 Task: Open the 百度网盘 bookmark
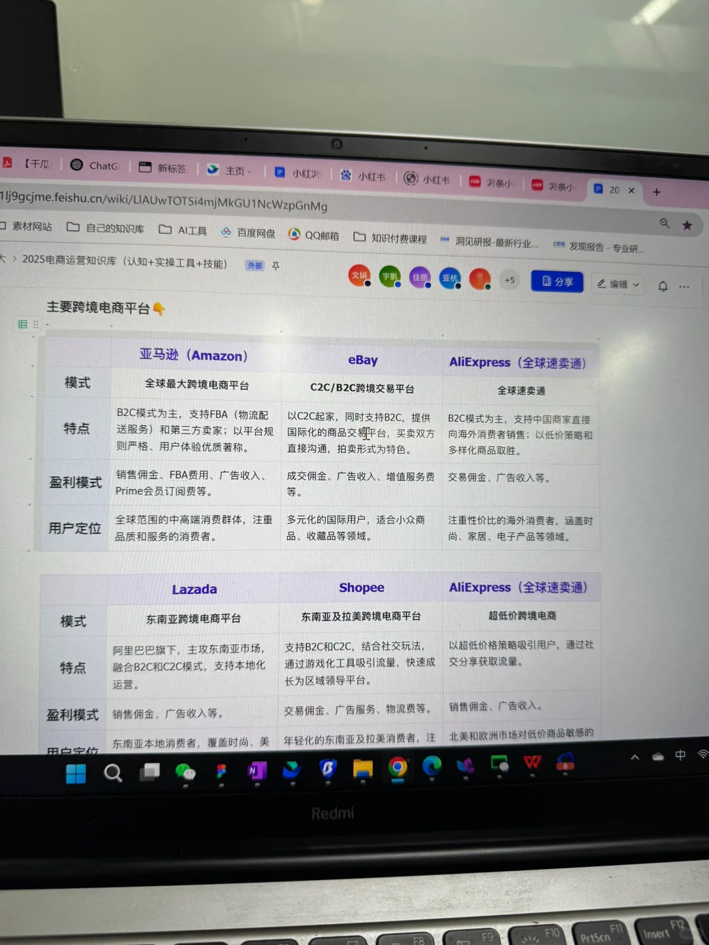click(248, 232)
